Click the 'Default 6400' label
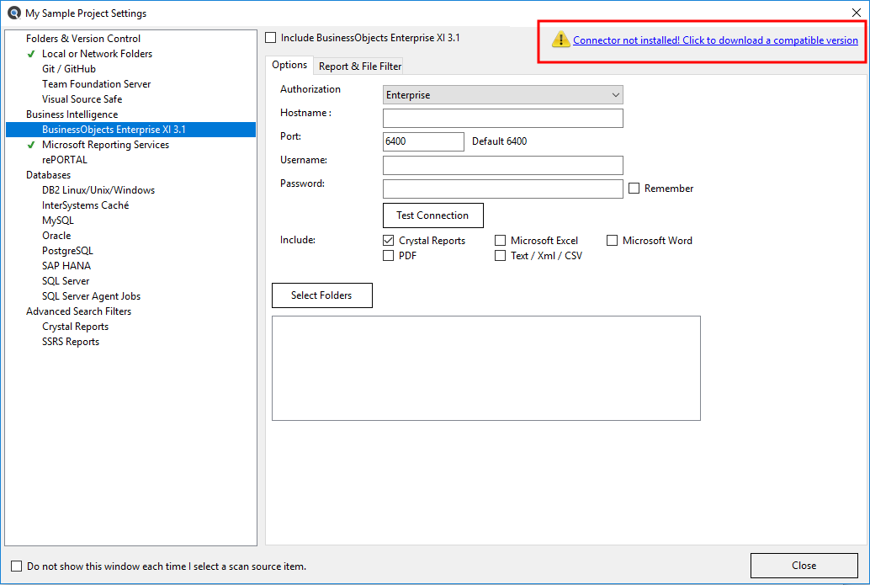The height and width of the screenshot is (585, 870). pyautogui.click(x=499, y=141)
